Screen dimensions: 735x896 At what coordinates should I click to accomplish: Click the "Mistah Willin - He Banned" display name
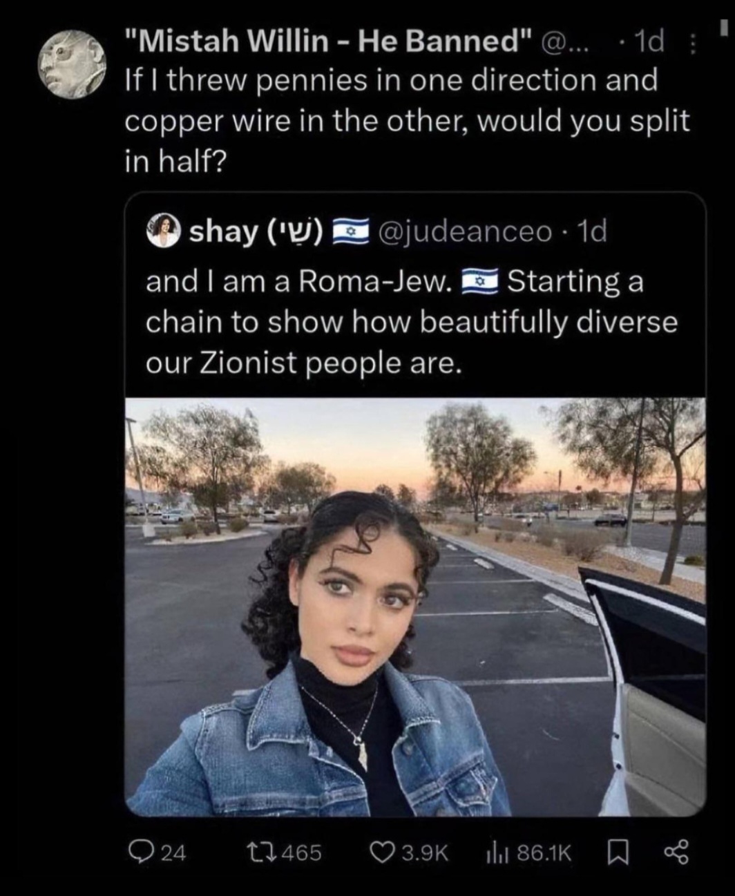point(330,43)
